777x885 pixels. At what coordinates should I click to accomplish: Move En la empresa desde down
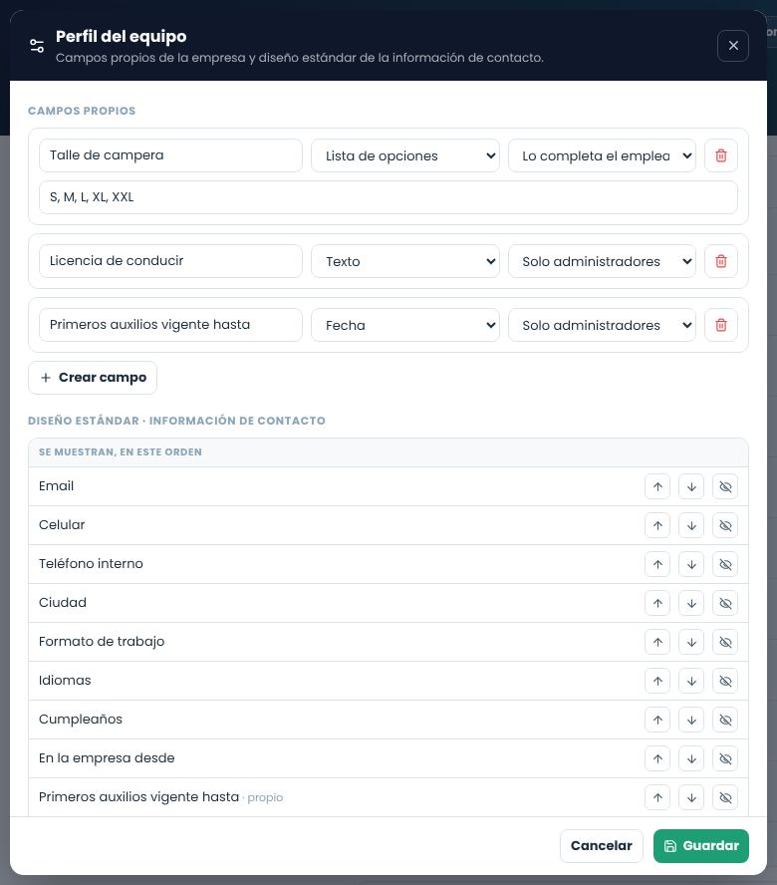tap(691, 759)
